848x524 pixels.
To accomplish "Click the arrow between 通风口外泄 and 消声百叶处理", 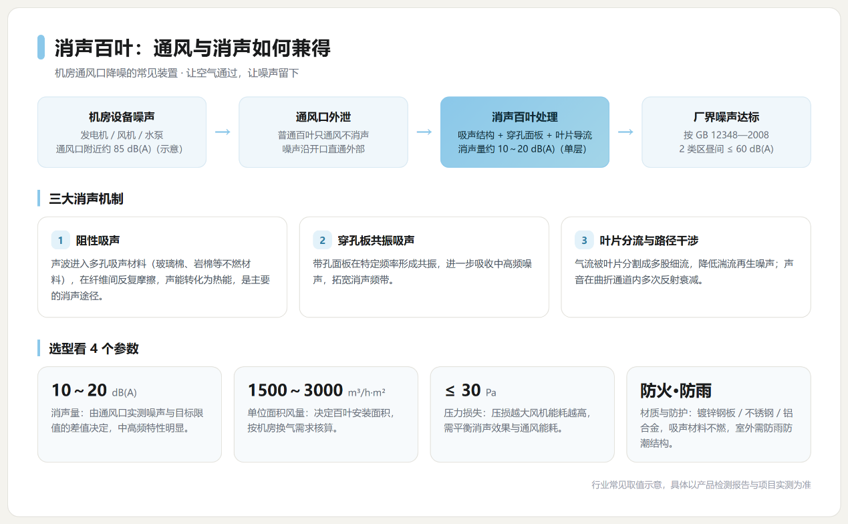I will pyautogui.click(x=424, y=132).
